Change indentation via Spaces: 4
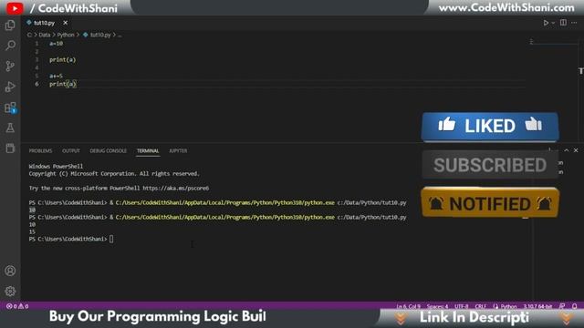 tap(437, 306)
